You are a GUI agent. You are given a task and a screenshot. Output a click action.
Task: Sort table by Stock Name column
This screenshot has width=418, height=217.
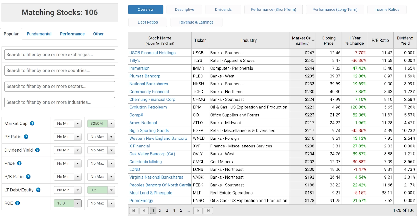(160, 41)
